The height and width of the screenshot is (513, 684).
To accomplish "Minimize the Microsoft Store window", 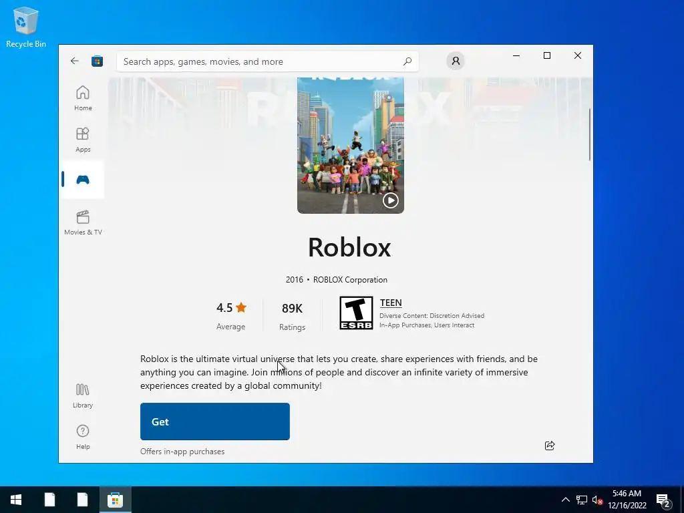I will [516, 55].
